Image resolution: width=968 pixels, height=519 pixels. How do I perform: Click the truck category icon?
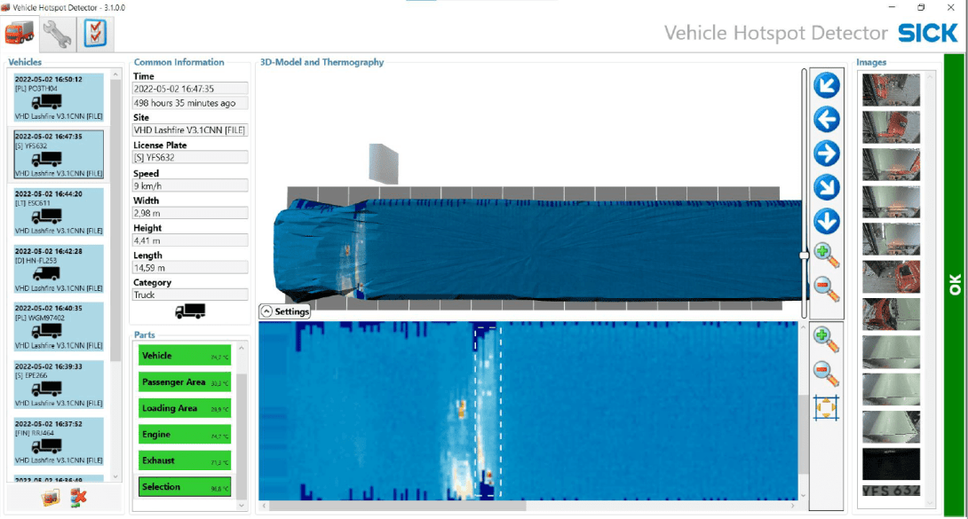click(190, 311)
